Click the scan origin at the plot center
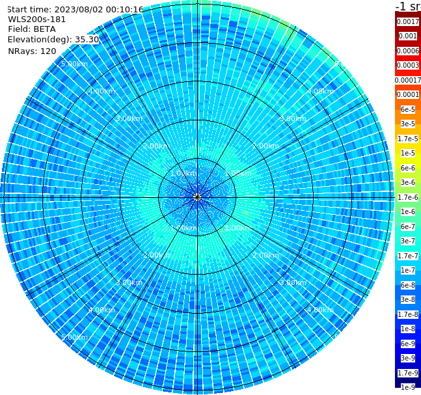The width and height of the screenshot is (421, 395). 197,197
